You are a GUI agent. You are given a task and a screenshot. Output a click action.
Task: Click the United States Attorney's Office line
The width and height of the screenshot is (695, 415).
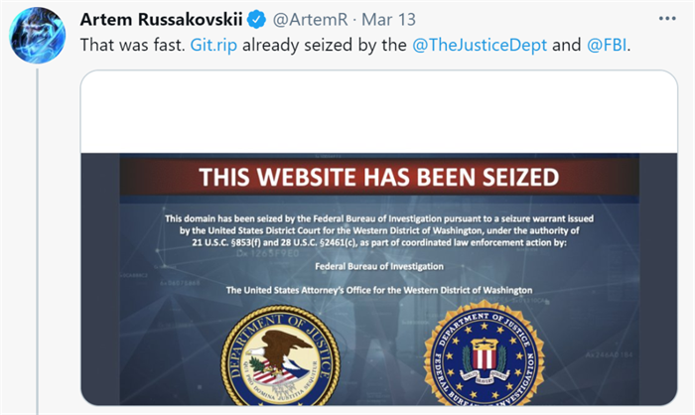pyautogui.click(x=376, y=290)
